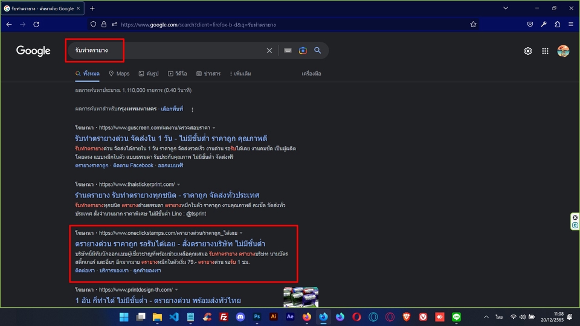The width and height of the screenshot is (580, 326).
Task: Open the Firefox extensions puzzle icon
Action: pyautogui.click(x=558, y=24)
